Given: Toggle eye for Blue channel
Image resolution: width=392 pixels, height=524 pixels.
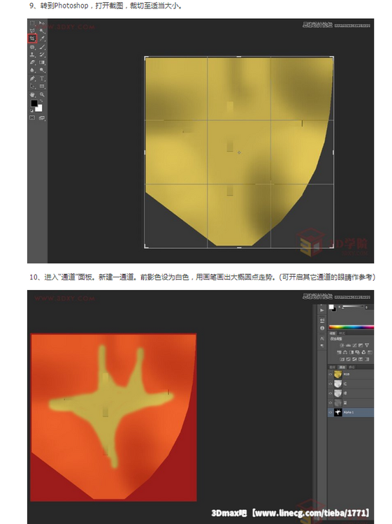Looking at the screenshot, I should click(331, 402).
